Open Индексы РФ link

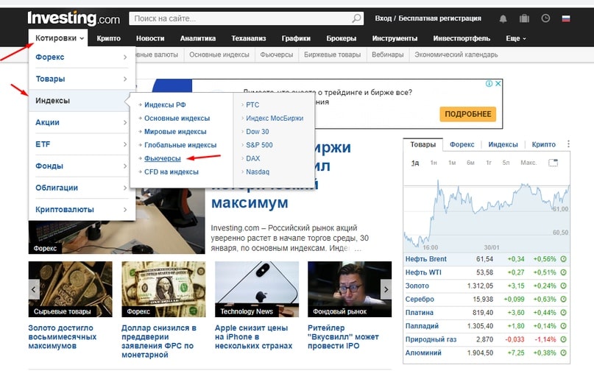(x=165, y=105)
